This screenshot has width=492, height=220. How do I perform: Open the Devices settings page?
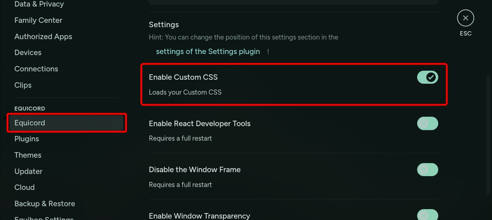pyautogui.click(x=28, y=52)
